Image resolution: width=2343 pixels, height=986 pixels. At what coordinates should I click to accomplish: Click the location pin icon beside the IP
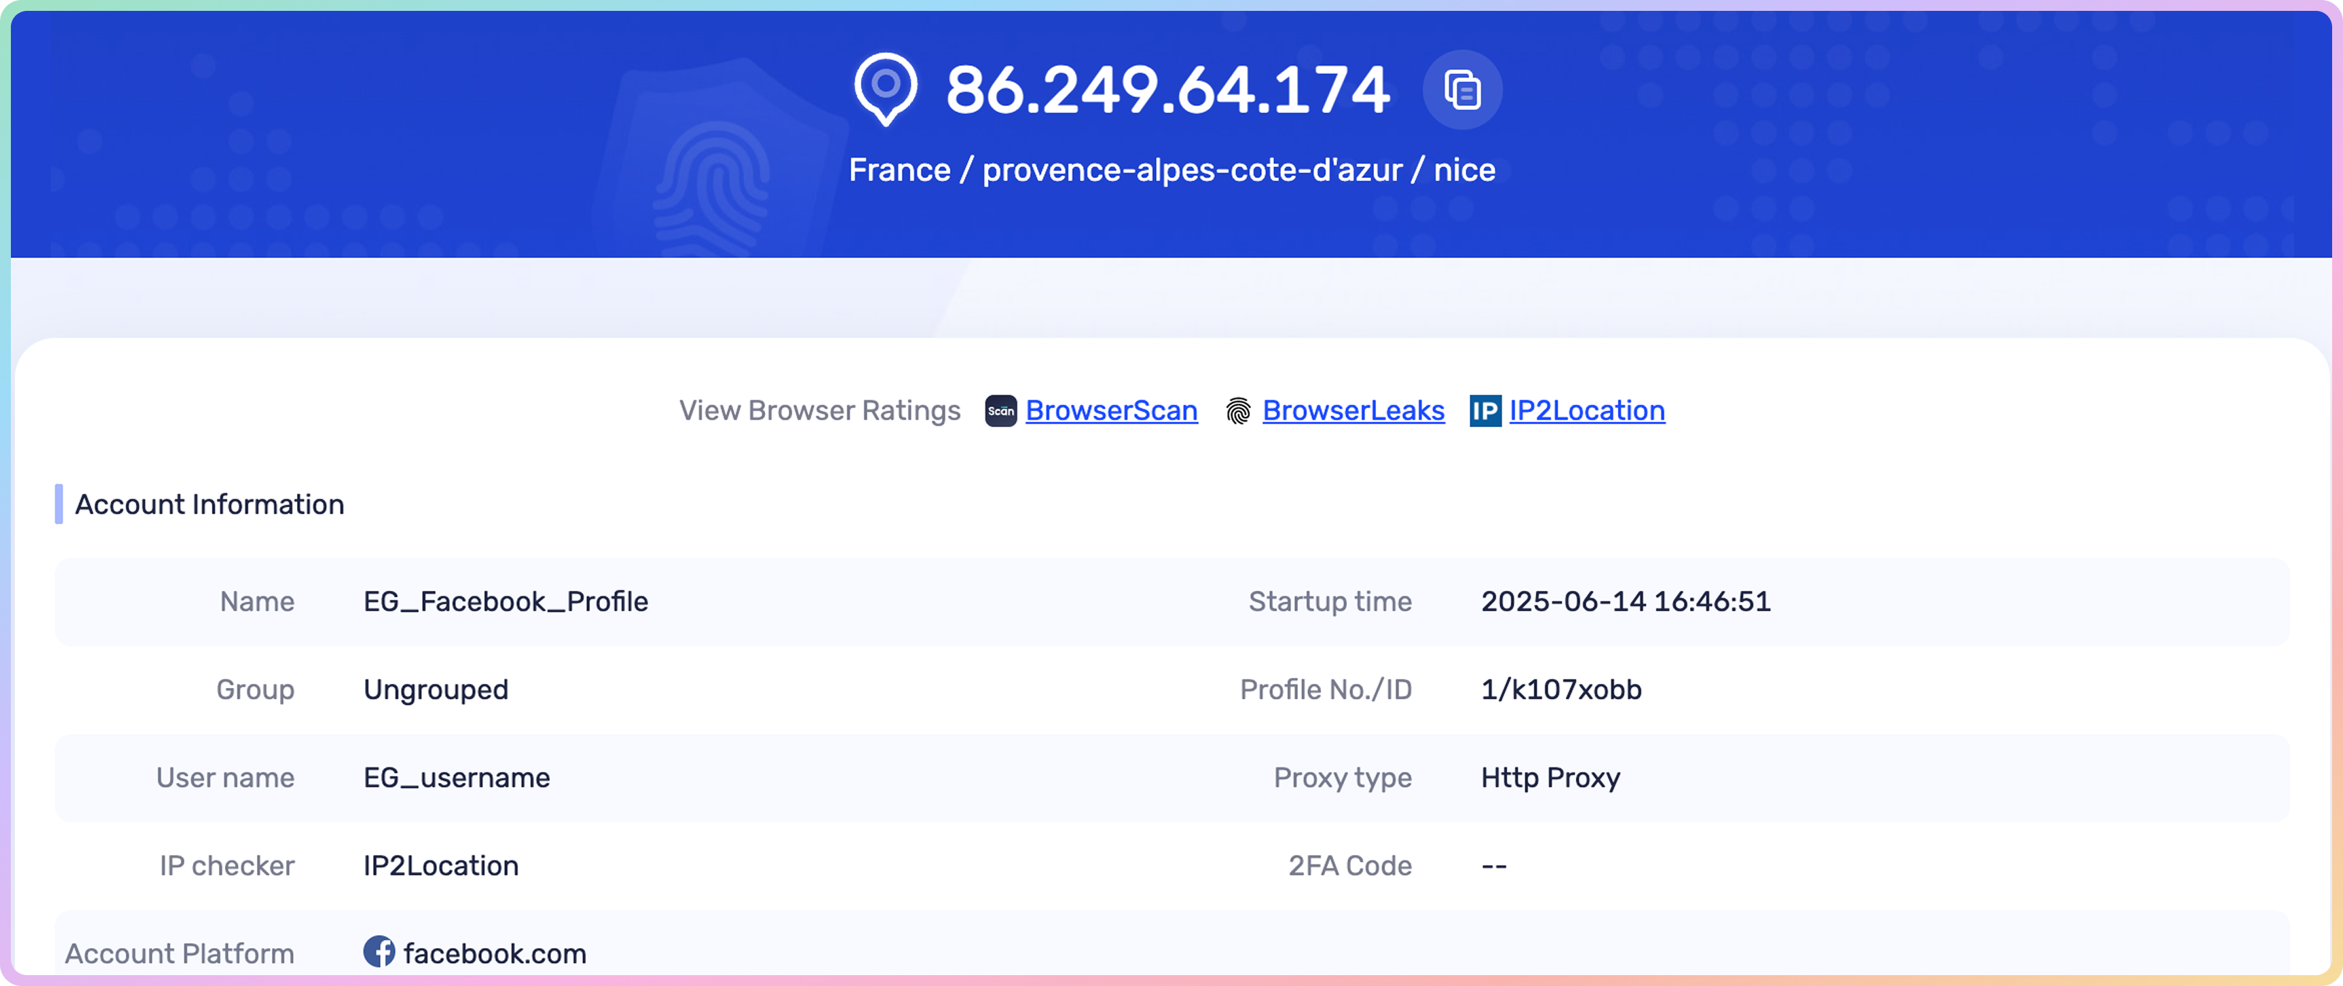(885, 89)
